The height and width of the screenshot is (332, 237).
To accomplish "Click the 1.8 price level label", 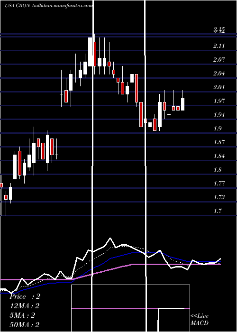I will [217, 170].
